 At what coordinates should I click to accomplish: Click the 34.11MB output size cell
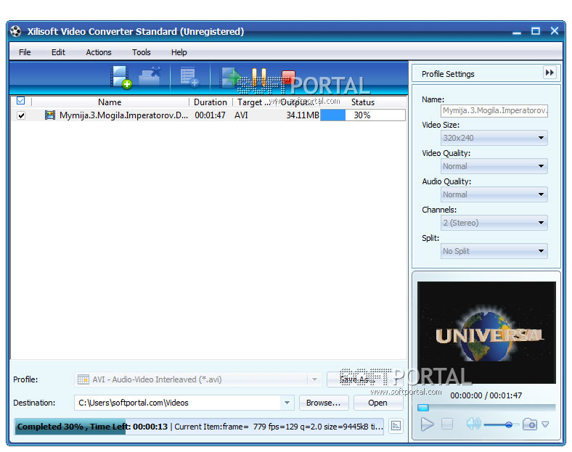(x=303, y=115)
